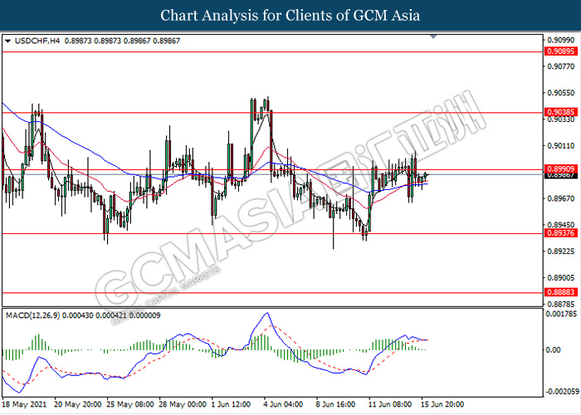Click the OHLC values 0.89873 0.89873 0.89867 0.89867
The height and width of the screenshot is (415, 581).
pos(122,41)
